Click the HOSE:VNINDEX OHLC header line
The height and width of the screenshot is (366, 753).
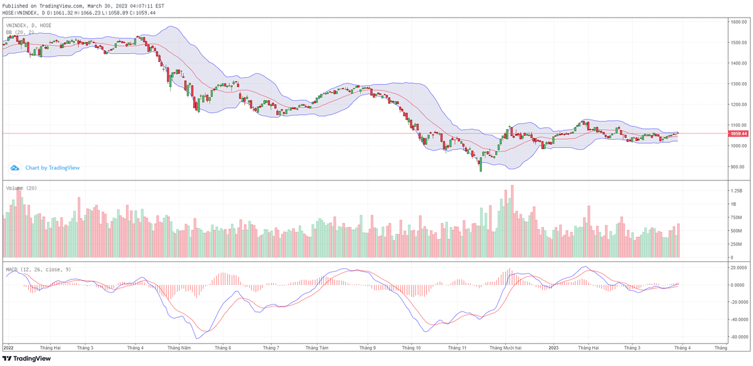coord(79,13)
